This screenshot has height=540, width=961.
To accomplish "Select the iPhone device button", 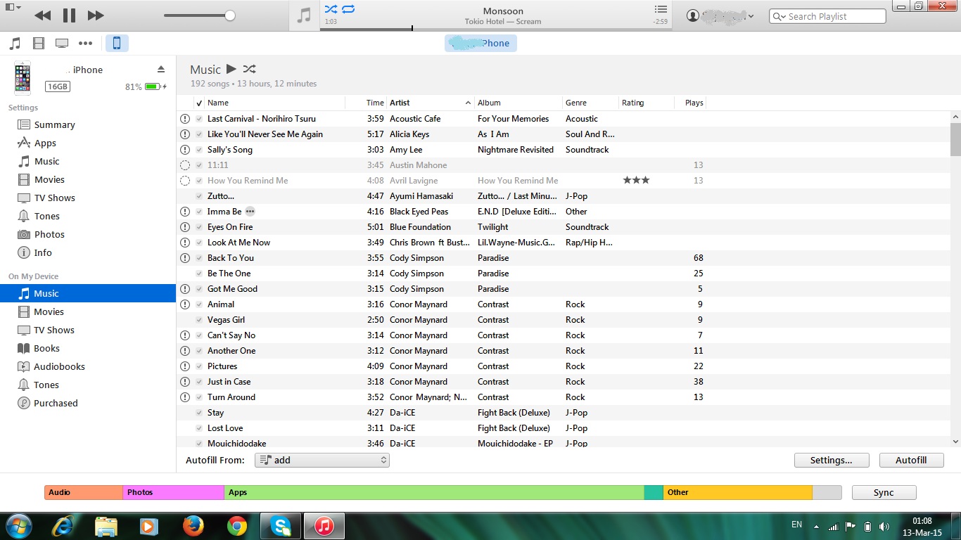I will click(117, 44).
